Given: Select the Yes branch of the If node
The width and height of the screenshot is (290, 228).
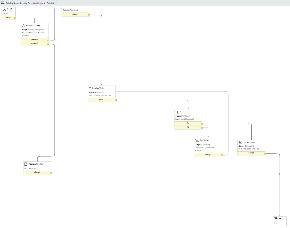Looking at the screenshot, I should (x=188, y=123).
